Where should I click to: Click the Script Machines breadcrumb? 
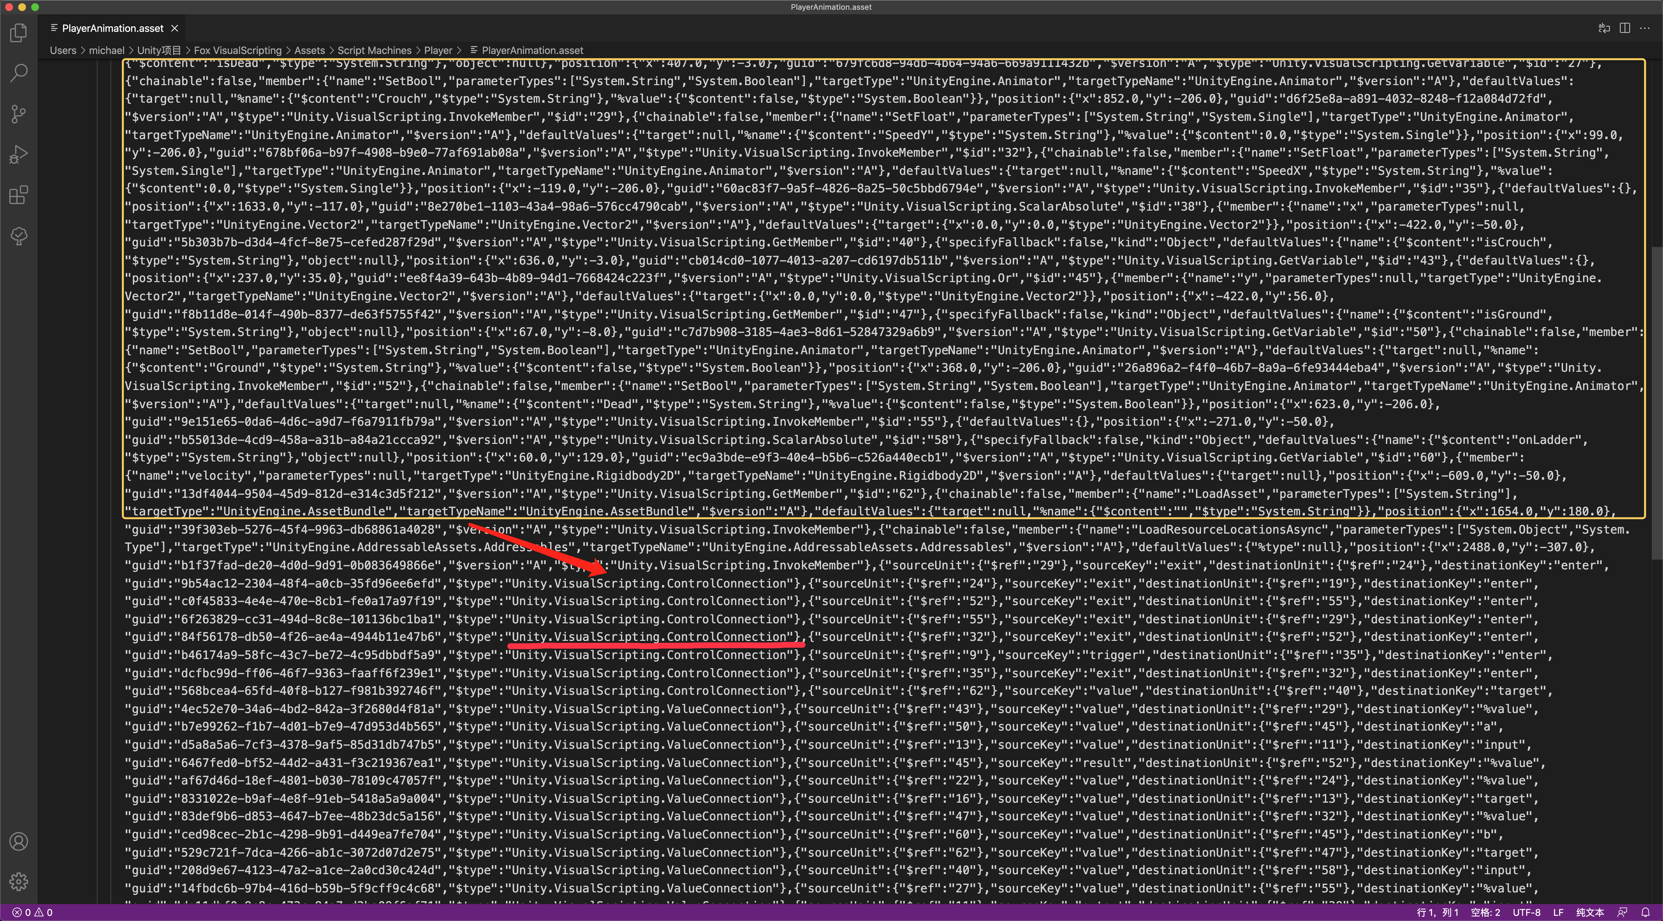tap(374, 50)
